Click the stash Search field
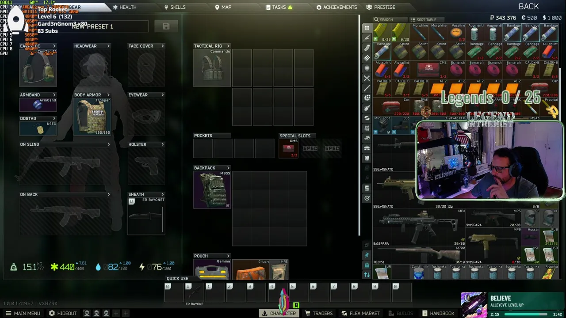566x318 pixels. coord(389,19)
